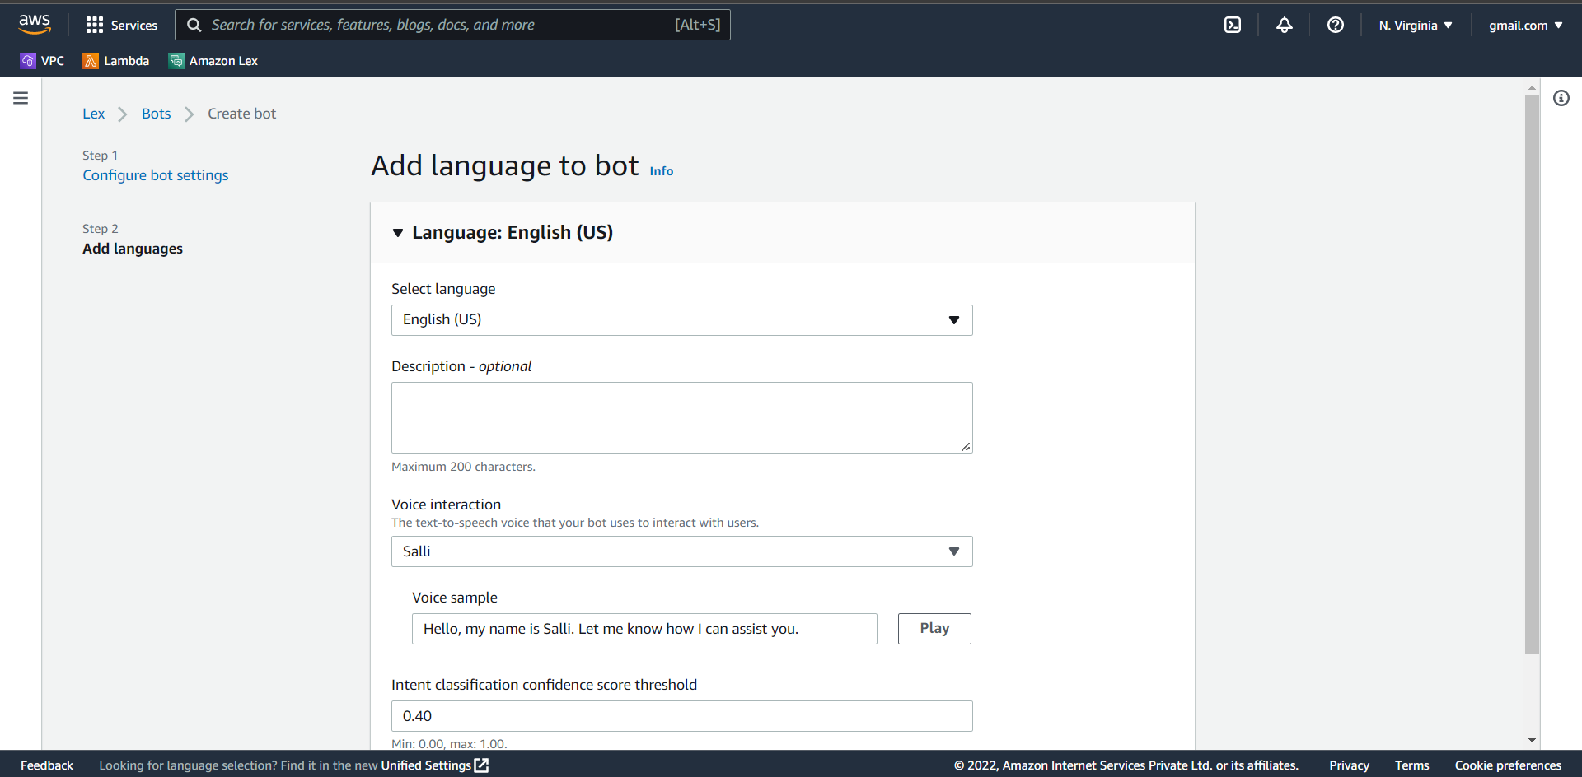Open the notifications bell icon
Image resolution: width=1582 pixels, height=777 pixels.
tap(1285, 25)
